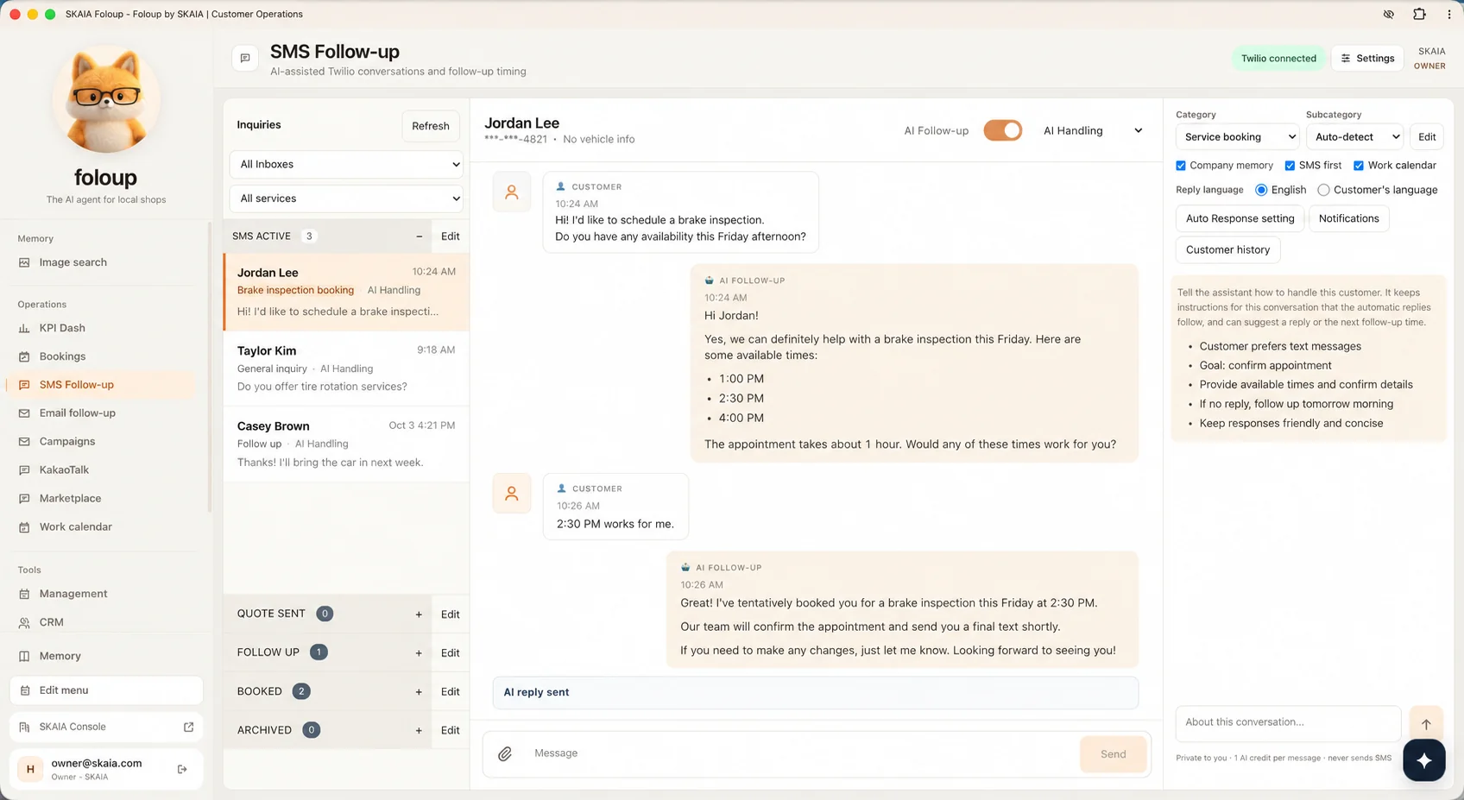Open KPI Dash chart icon
The image size is (1464, 800).
tap(24, 328)
